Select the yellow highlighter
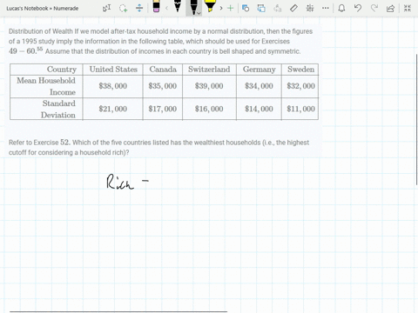418x313 pixels. 210,6
